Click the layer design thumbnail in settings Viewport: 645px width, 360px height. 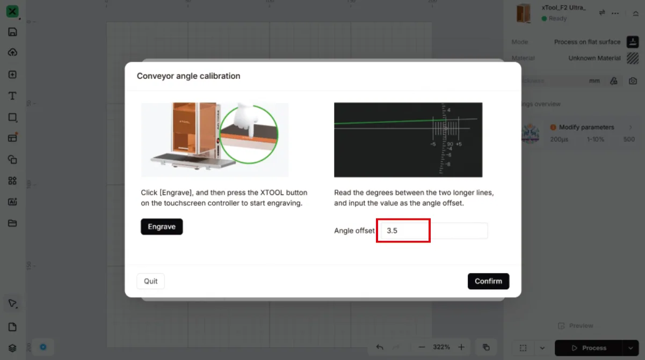(x=530, y=133)
